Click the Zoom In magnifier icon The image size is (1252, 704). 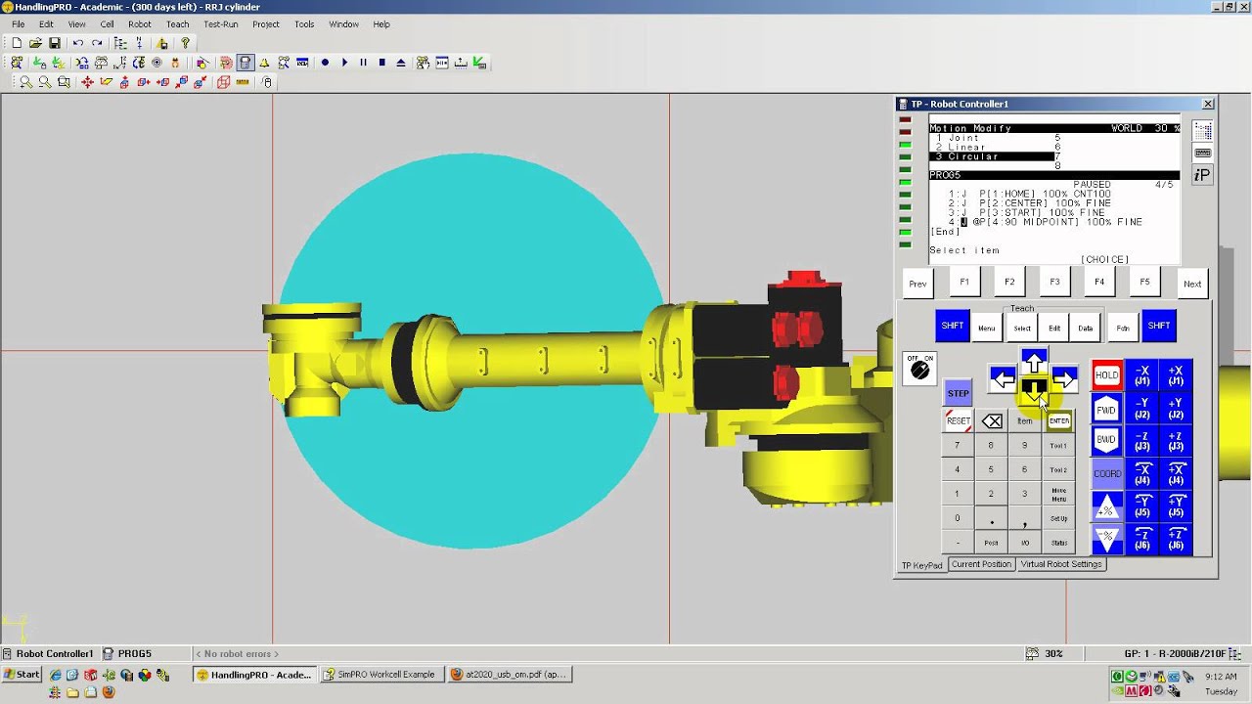pos(26,82)
